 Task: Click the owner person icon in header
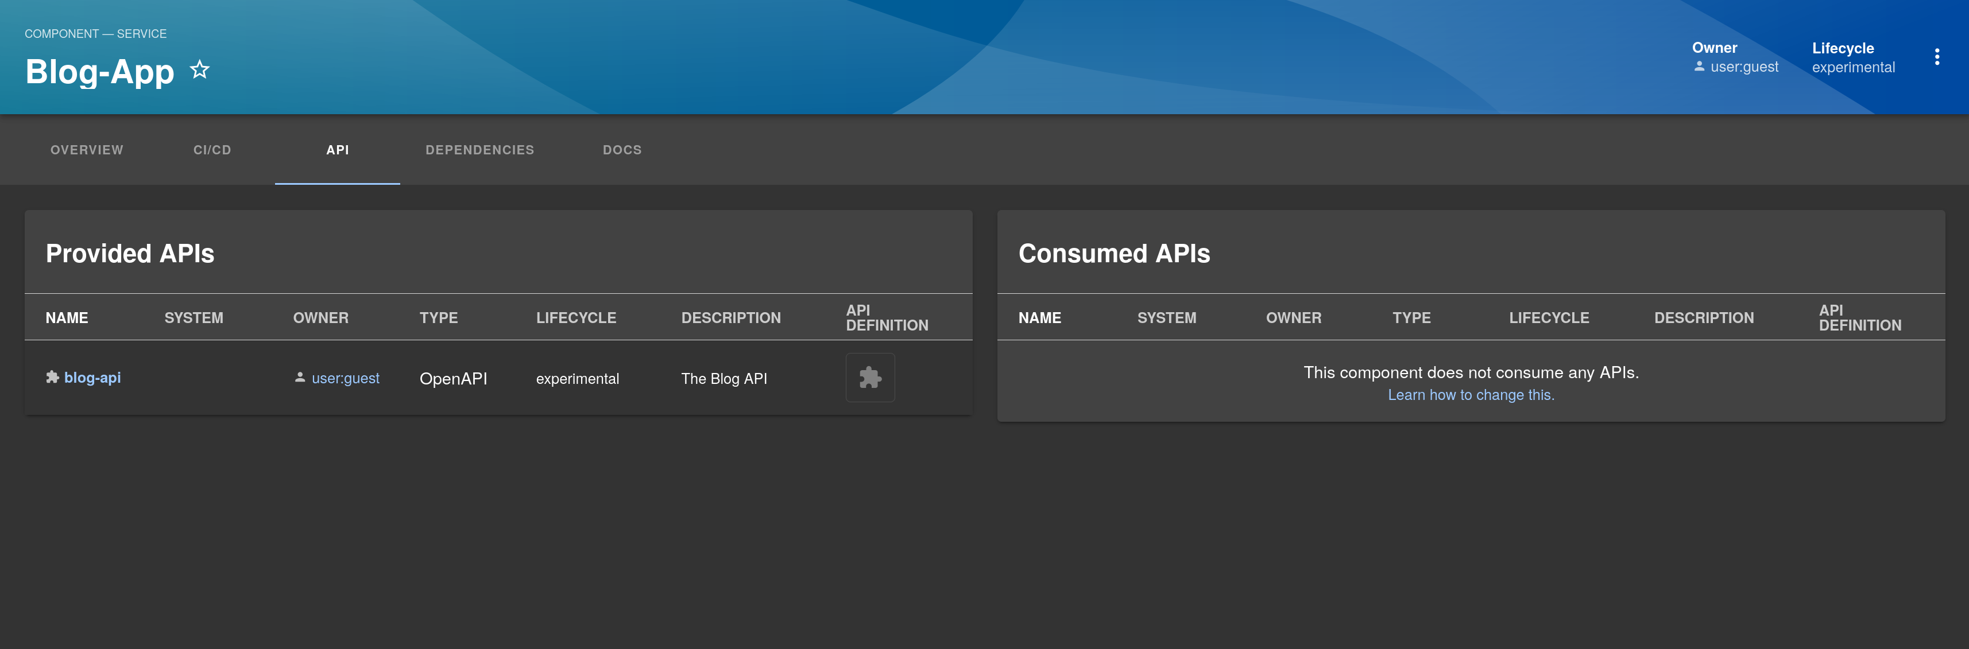[1699, 67]
